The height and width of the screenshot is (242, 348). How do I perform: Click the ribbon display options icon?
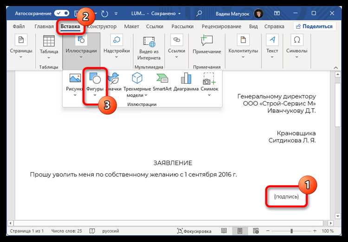click(277, 13)
